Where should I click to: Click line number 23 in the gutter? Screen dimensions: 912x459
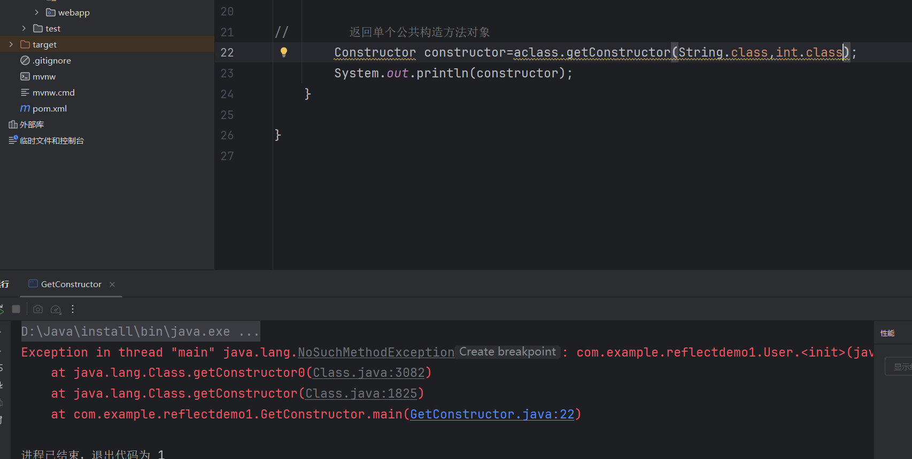tap(227, 73)
